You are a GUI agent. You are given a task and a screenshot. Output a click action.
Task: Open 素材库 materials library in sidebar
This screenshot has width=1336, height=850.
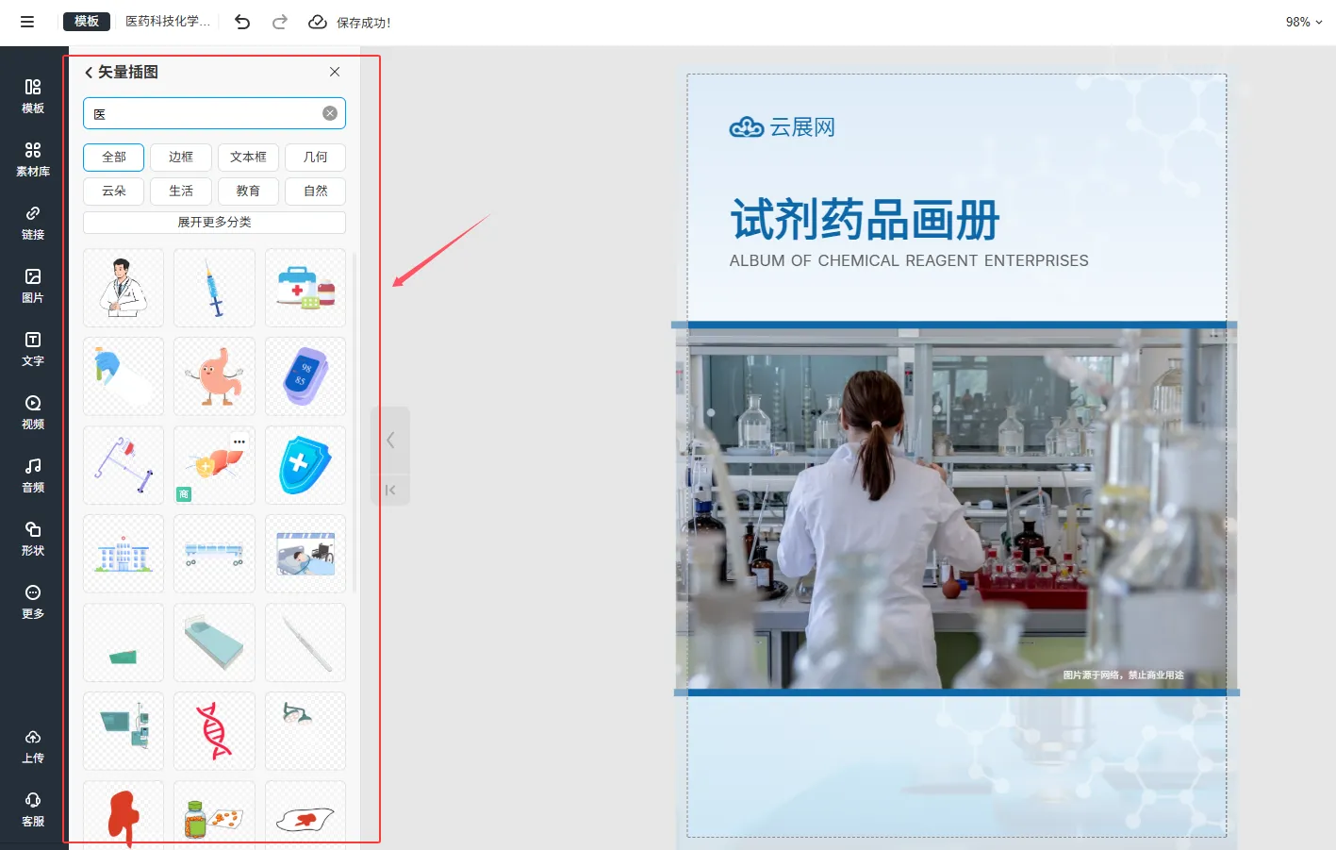point(33,158)
